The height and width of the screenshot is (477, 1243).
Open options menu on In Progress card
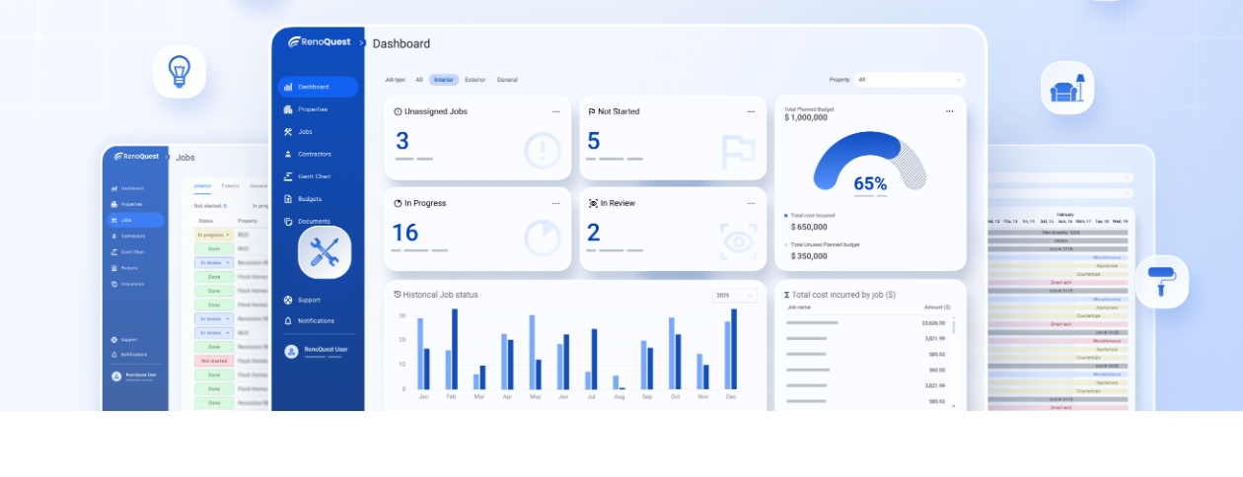point(555,203)
